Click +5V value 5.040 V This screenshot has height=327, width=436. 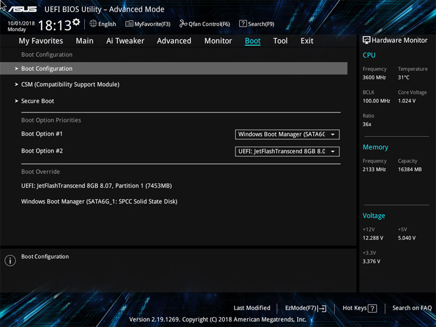[x=407, y=238]
